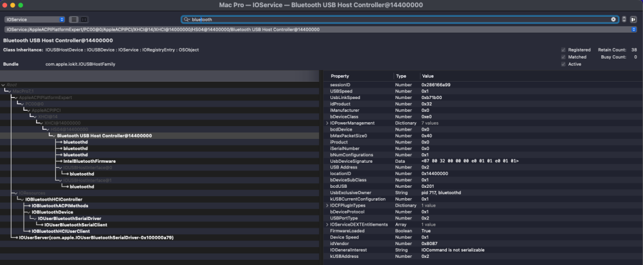Expand the IOServiceDEXTEntitlements array

click(327, 224)
